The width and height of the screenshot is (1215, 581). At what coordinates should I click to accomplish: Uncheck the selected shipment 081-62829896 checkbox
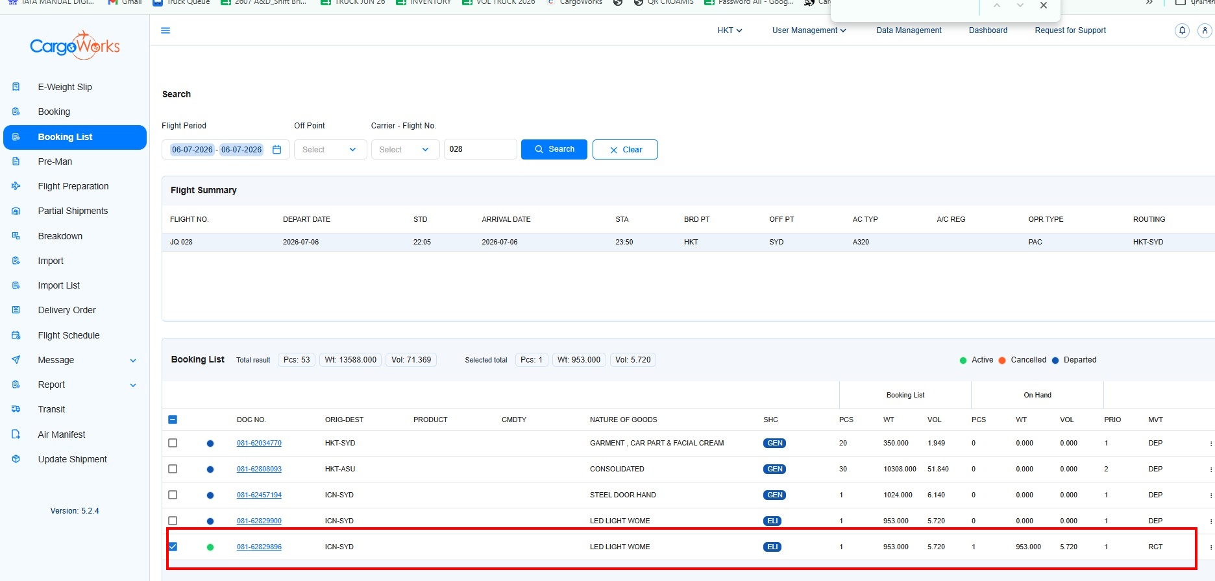pyautogui.click(x=173, y=547)
